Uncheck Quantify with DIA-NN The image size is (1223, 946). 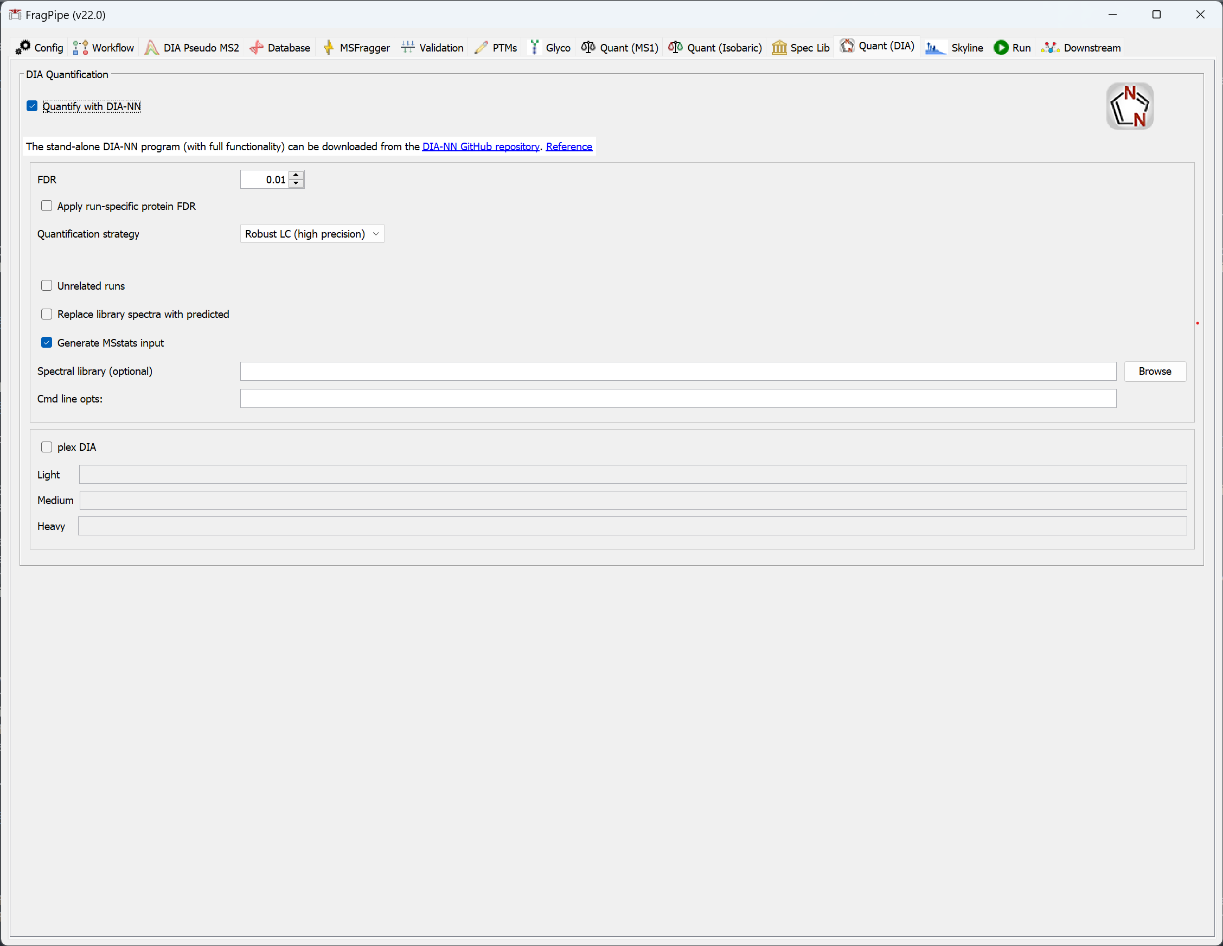click(32, 106)
